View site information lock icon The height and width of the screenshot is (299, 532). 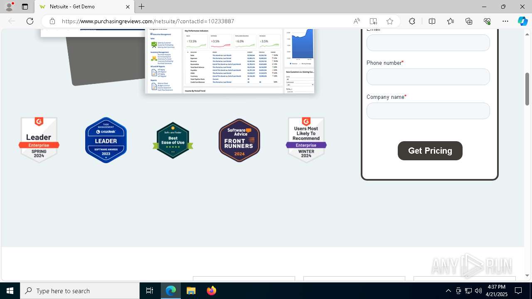point(52,21)
